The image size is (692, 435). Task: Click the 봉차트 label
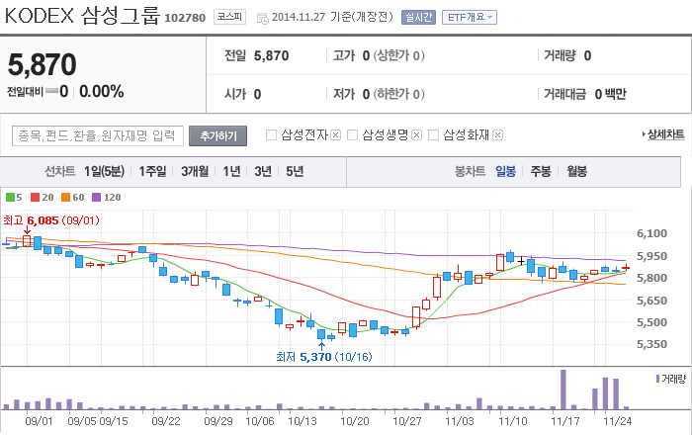tap(470, 171)
